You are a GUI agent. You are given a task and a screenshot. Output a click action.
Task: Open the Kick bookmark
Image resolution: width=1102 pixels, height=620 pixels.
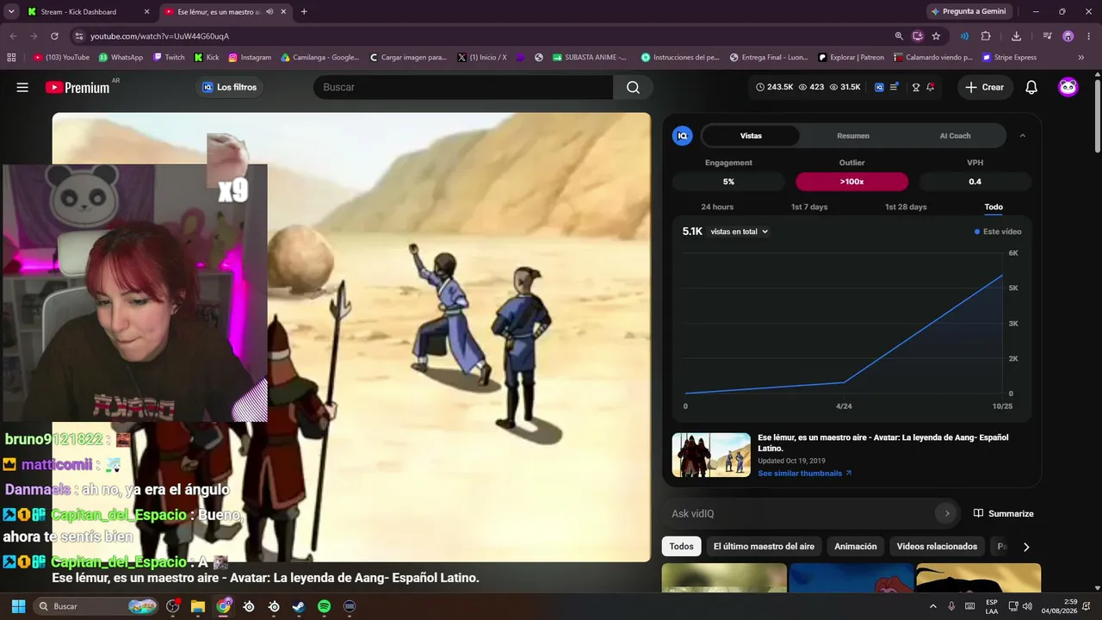click(207, 58)
